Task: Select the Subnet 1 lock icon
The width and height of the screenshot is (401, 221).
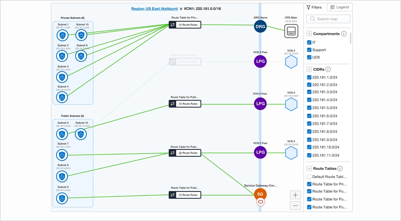Action: coord(62,36)
